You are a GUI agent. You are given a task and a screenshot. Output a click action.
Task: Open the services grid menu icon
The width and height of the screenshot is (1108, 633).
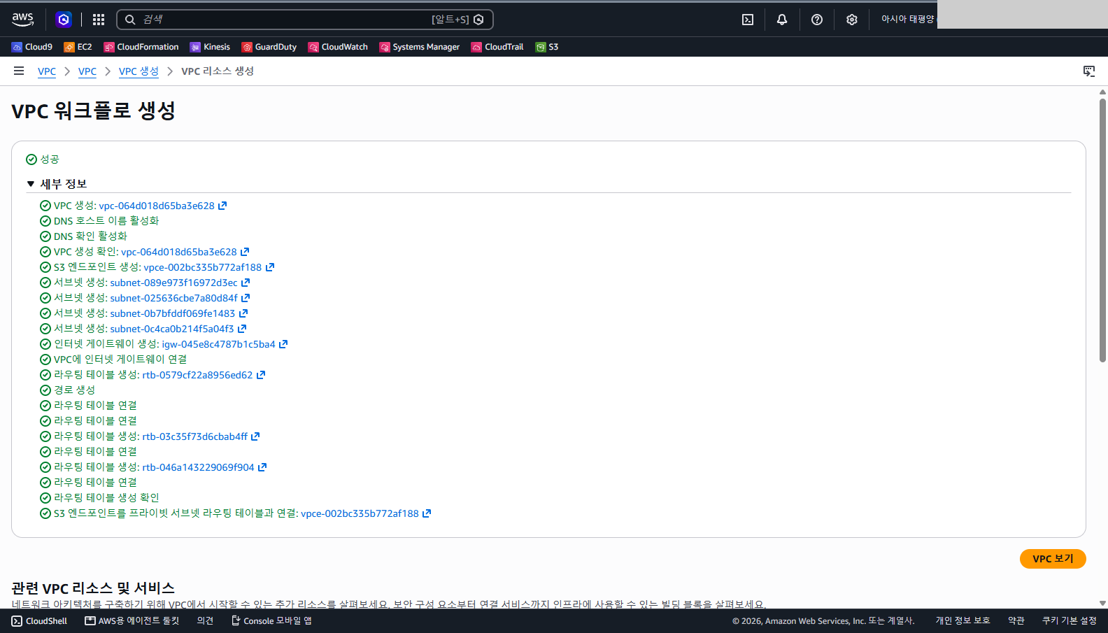point(99,20)
